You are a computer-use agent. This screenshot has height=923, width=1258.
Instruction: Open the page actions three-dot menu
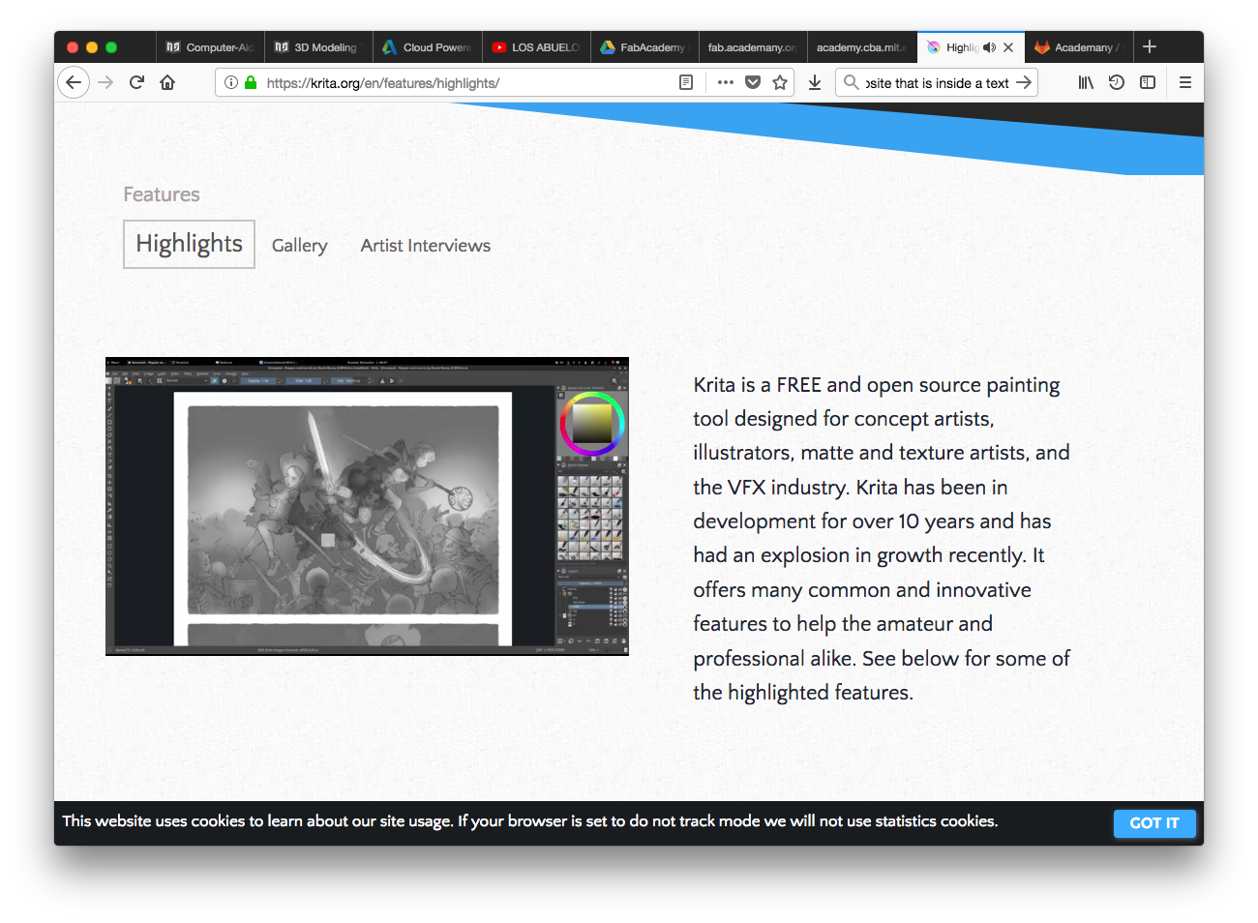click(x=726, y=83)
